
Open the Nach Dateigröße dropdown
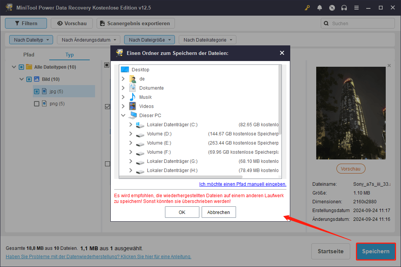click(149, 40)
